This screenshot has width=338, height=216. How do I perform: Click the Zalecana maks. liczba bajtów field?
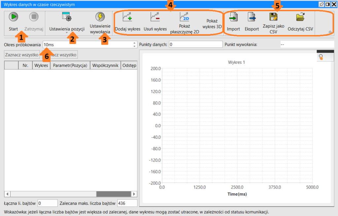click(127, 203)
